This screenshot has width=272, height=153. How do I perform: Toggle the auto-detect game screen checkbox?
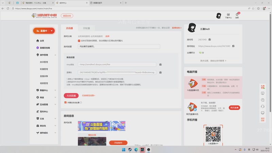[79, 41]
